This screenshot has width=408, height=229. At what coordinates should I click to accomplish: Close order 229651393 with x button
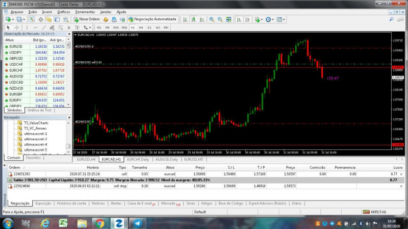[x=401, y=174]
